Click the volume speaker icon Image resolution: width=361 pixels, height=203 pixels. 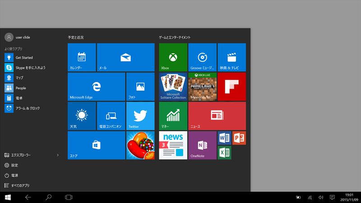click(321, 197)
